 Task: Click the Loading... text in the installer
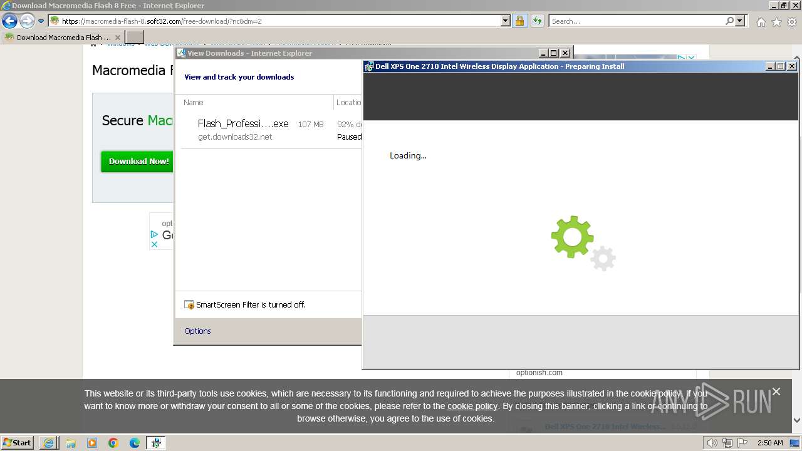tap(408, 155)
